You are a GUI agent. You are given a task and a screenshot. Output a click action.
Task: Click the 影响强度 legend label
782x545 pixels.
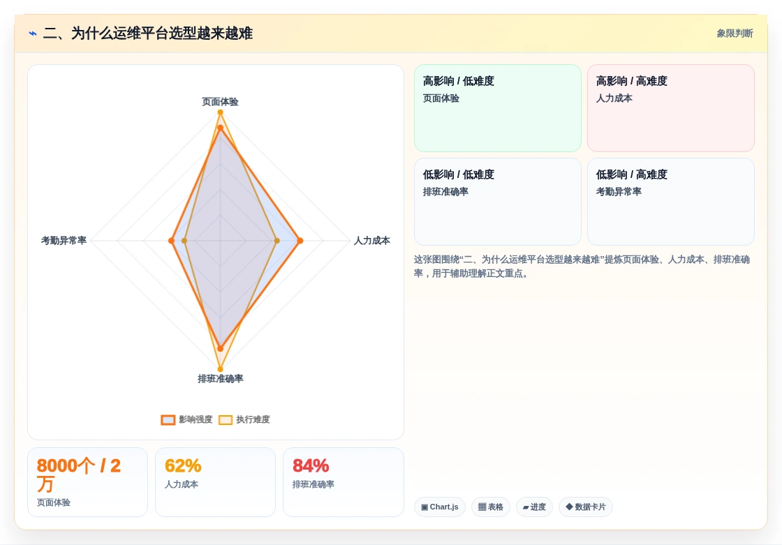point(195,419)
